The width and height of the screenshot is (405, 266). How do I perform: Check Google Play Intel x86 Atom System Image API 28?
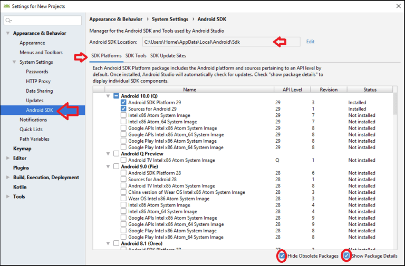coord(123,230)
